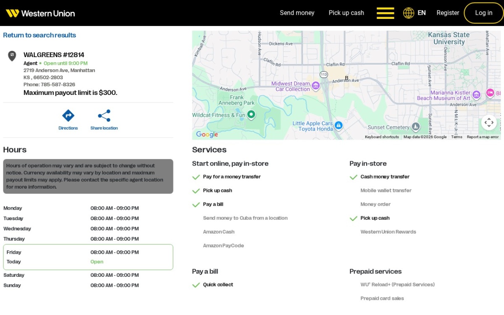Click address 2719 Anderson Ave, Manhattan
The height and width of the screenshot is (315, 504).
[x=59, y=70]
